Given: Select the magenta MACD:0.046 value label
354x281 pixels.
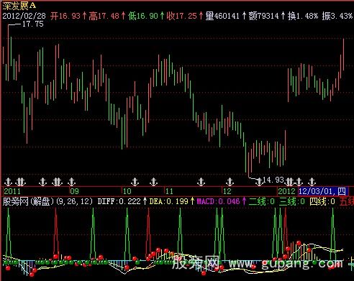Looking at the screenshot, I should (x=218, y=201).
